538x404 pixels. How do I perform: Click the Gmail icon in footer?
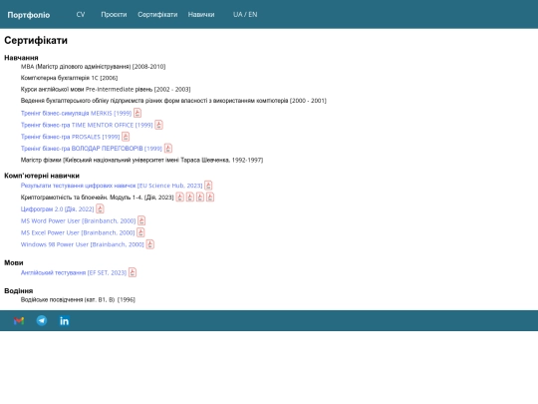[x=19, y=321]
